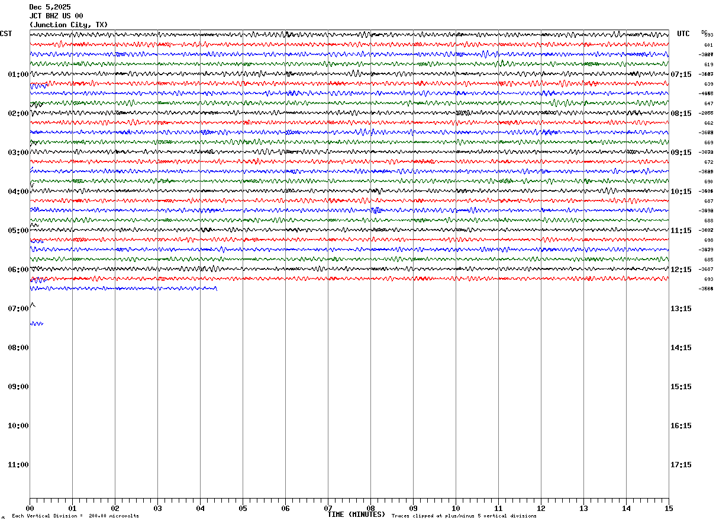The image size is (716, 524).
Task: Click the TIME (MINUTES) axis title
Action: coord(356,515)
